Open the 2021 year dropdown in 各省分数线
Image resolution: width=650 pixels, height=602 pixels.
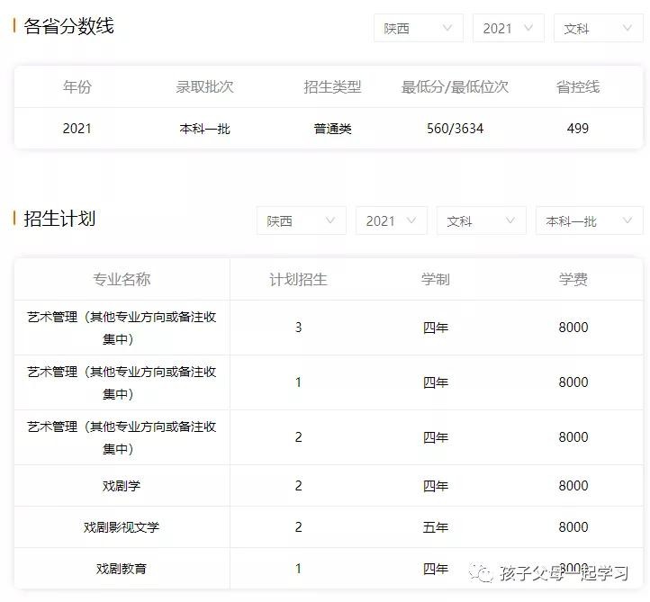point(508,28)
